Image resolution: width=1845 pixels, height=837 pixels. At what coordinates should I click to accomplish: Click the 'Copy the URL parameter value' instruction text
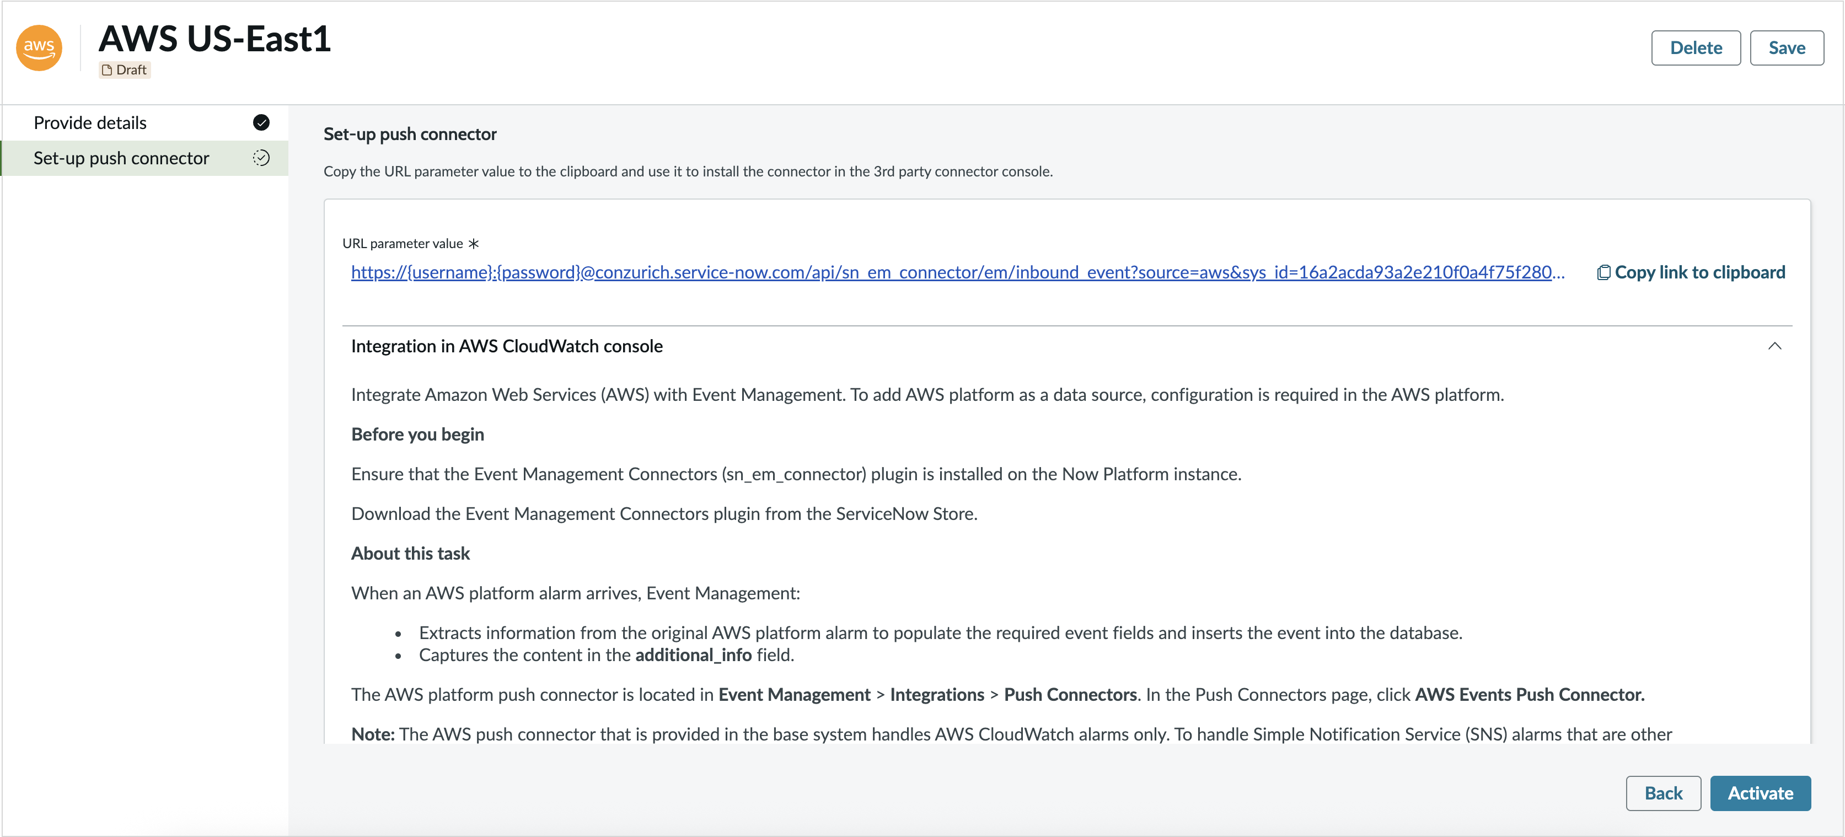click(x=688, y=172)
